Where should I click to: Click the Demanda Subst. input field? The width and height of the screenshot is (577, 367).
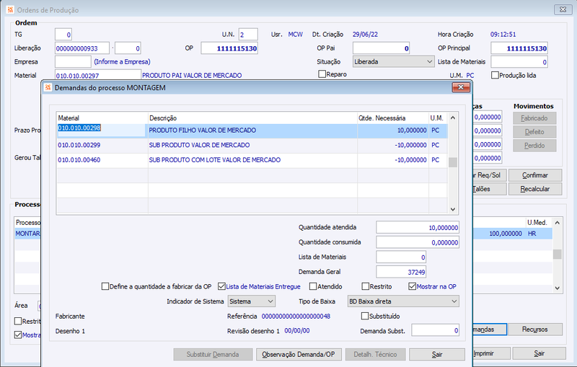tap(436, 330)
